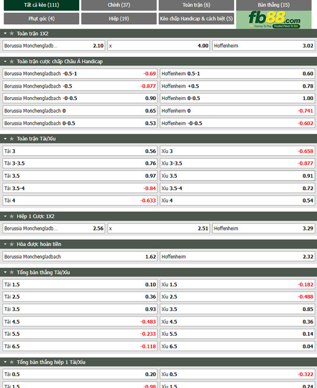317x388 pixels.
Task: Select first-half Xỉu 0.5 at -0.322
Action: coord(237,374)
